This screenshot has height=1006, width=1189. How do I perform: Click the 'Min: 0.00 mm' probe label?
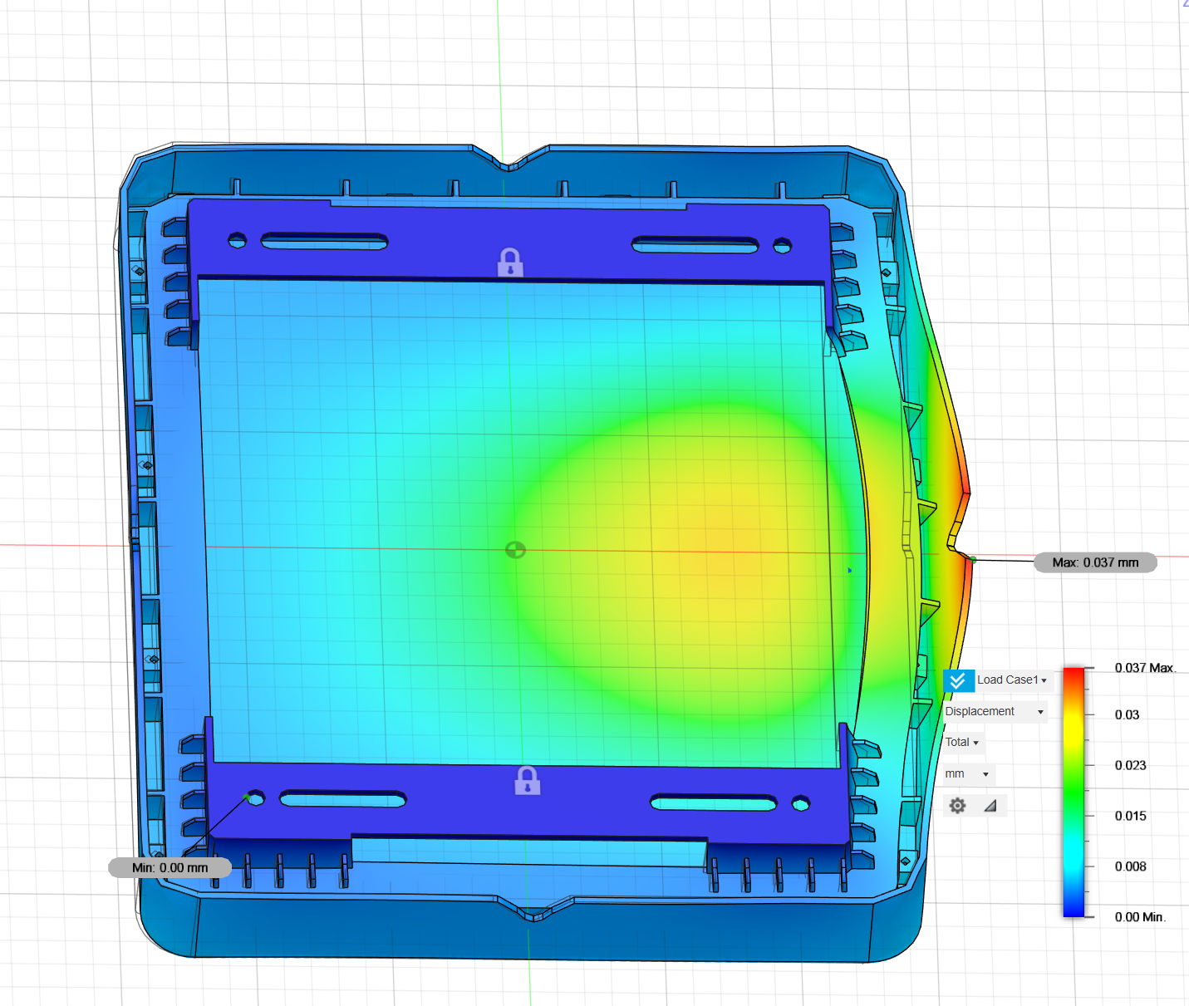170,868
